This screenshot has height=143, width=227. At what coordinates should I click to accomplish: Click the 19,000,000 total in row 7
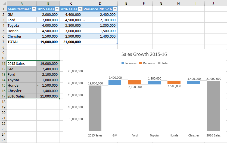pyautogui.click(x=48, y=42)
